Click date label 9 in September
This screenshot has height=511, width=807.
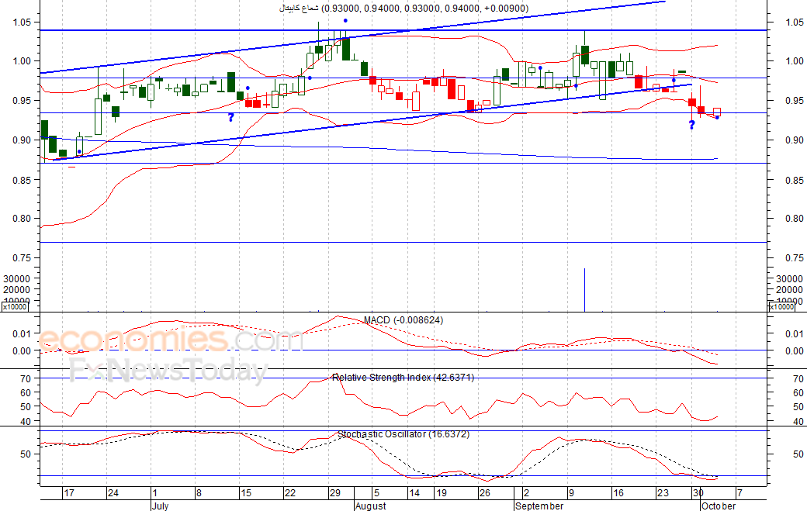click(x=571, y=493)
